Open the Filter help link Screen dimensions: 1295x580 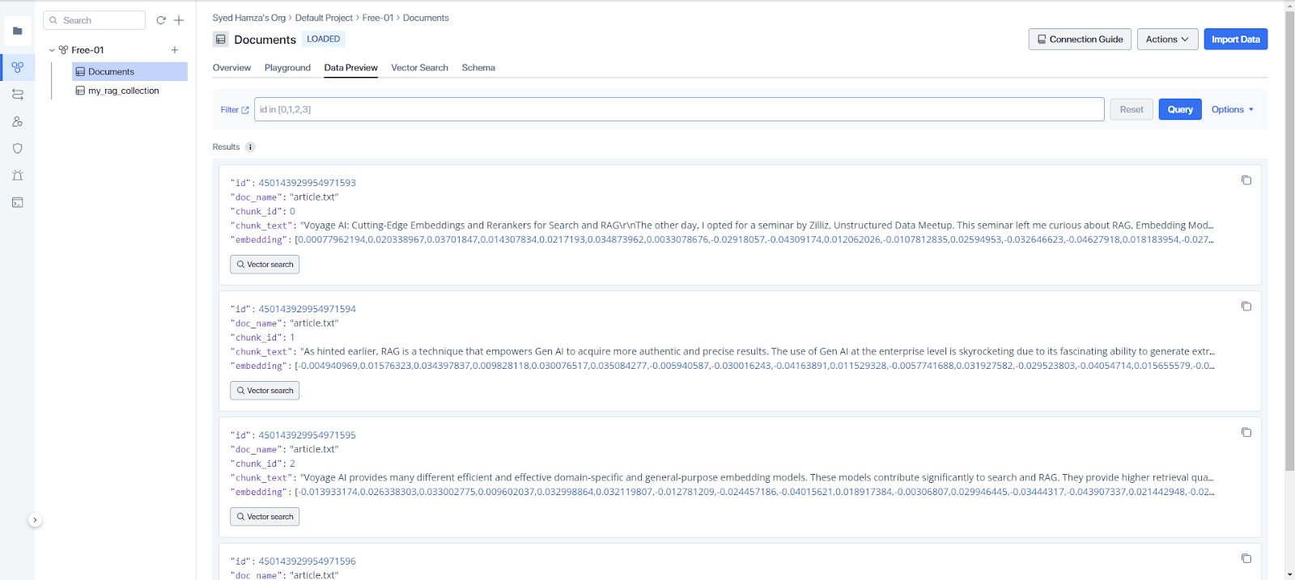tap(234, 110)
